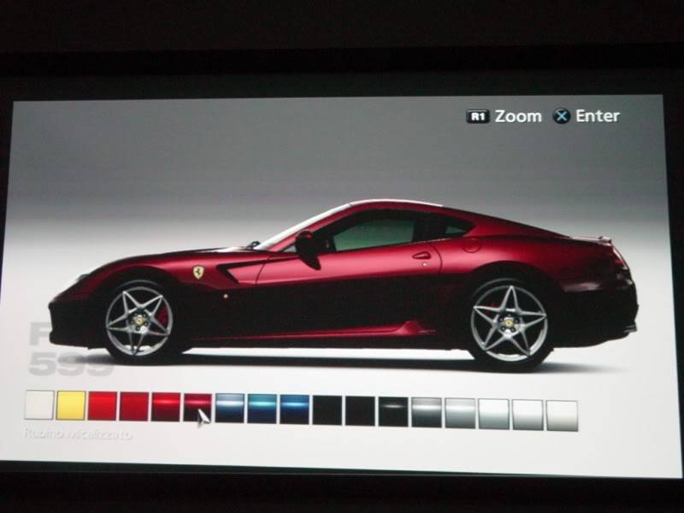Click the Ferrari shield badge on the fender
The height and width of the screenshot is (513, 684).
click(x=198, y=272)
